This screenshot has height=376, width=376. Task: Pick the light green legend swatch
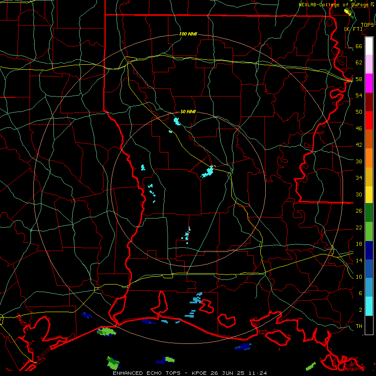pyautogui.click(x=369, y=231)
